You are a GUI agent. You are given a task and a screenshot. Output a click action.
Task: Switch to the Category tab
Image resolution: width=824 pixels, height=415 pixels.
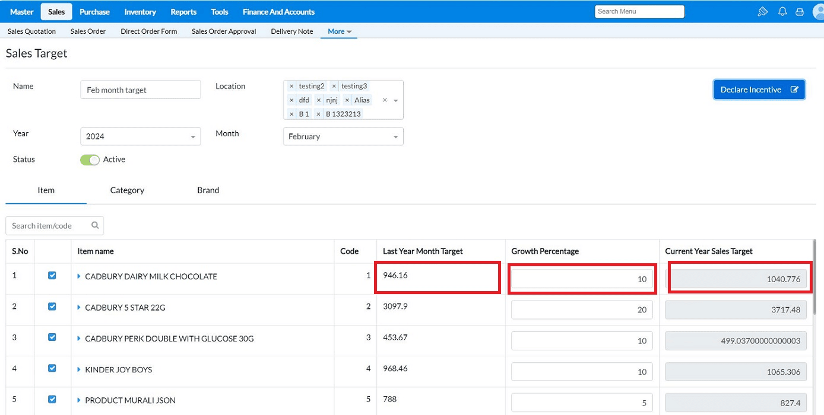coord(127,190)
